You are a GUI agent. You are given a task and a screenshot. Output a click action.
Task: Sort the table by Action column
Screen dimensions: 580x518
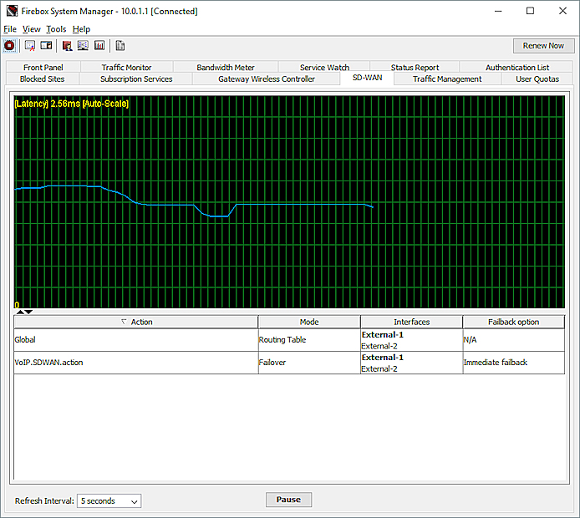136,322
